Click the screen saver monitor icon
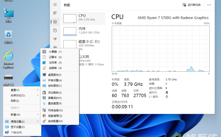Screen dimensions: 221x137 point(44,98)
